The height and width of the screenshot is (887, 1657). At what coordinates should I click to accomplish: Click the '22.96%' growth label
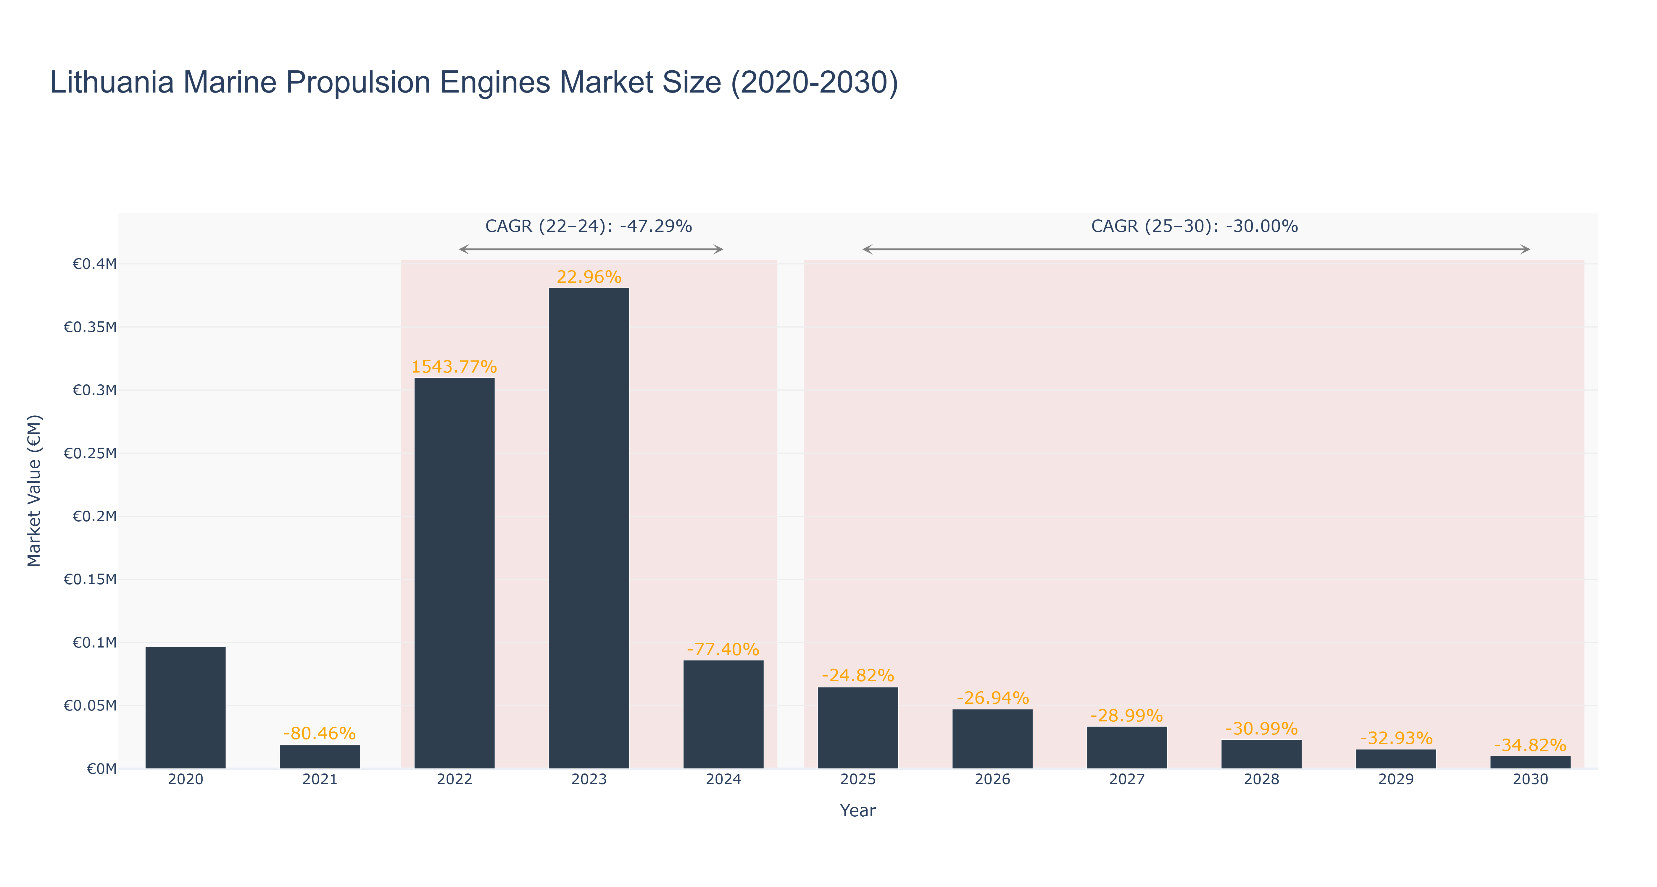pos(589,277)
